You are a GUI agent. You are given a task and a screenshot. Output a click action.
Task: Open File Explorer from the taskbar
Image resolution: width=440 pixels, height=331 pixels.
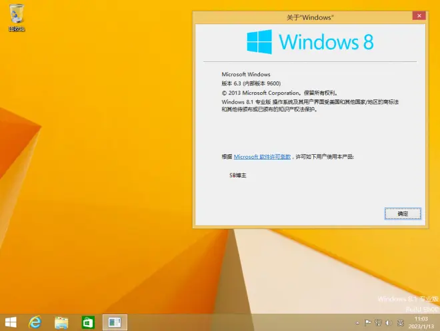click(61, 322)
